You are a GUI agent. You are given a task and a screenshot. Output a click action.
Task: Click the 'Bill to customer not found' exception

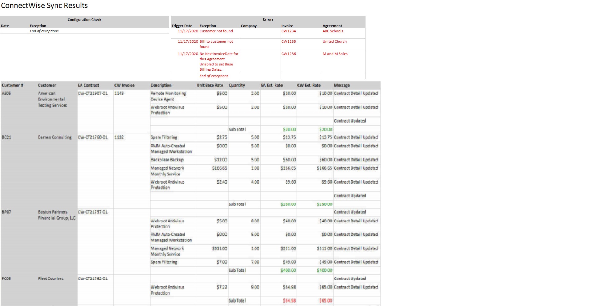point(216,44)
